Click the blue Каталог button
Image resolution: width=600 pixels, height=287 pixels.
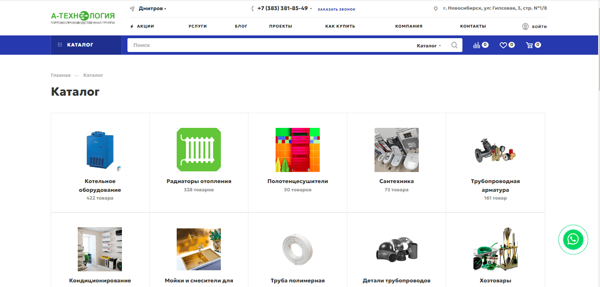(x=86, y=45)
